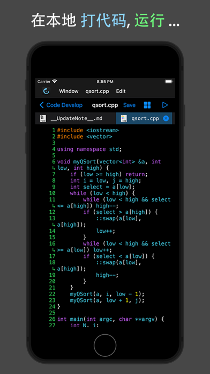Viewport: 210px width, 374px height.
Task: Click 'if (select < a[low]) {' line
Action: [x=119, y=256]
